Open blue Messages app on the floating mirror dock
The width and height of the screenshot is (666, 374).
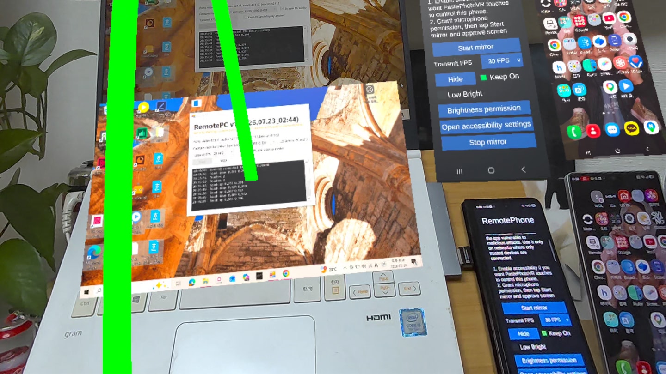point(612,129)
